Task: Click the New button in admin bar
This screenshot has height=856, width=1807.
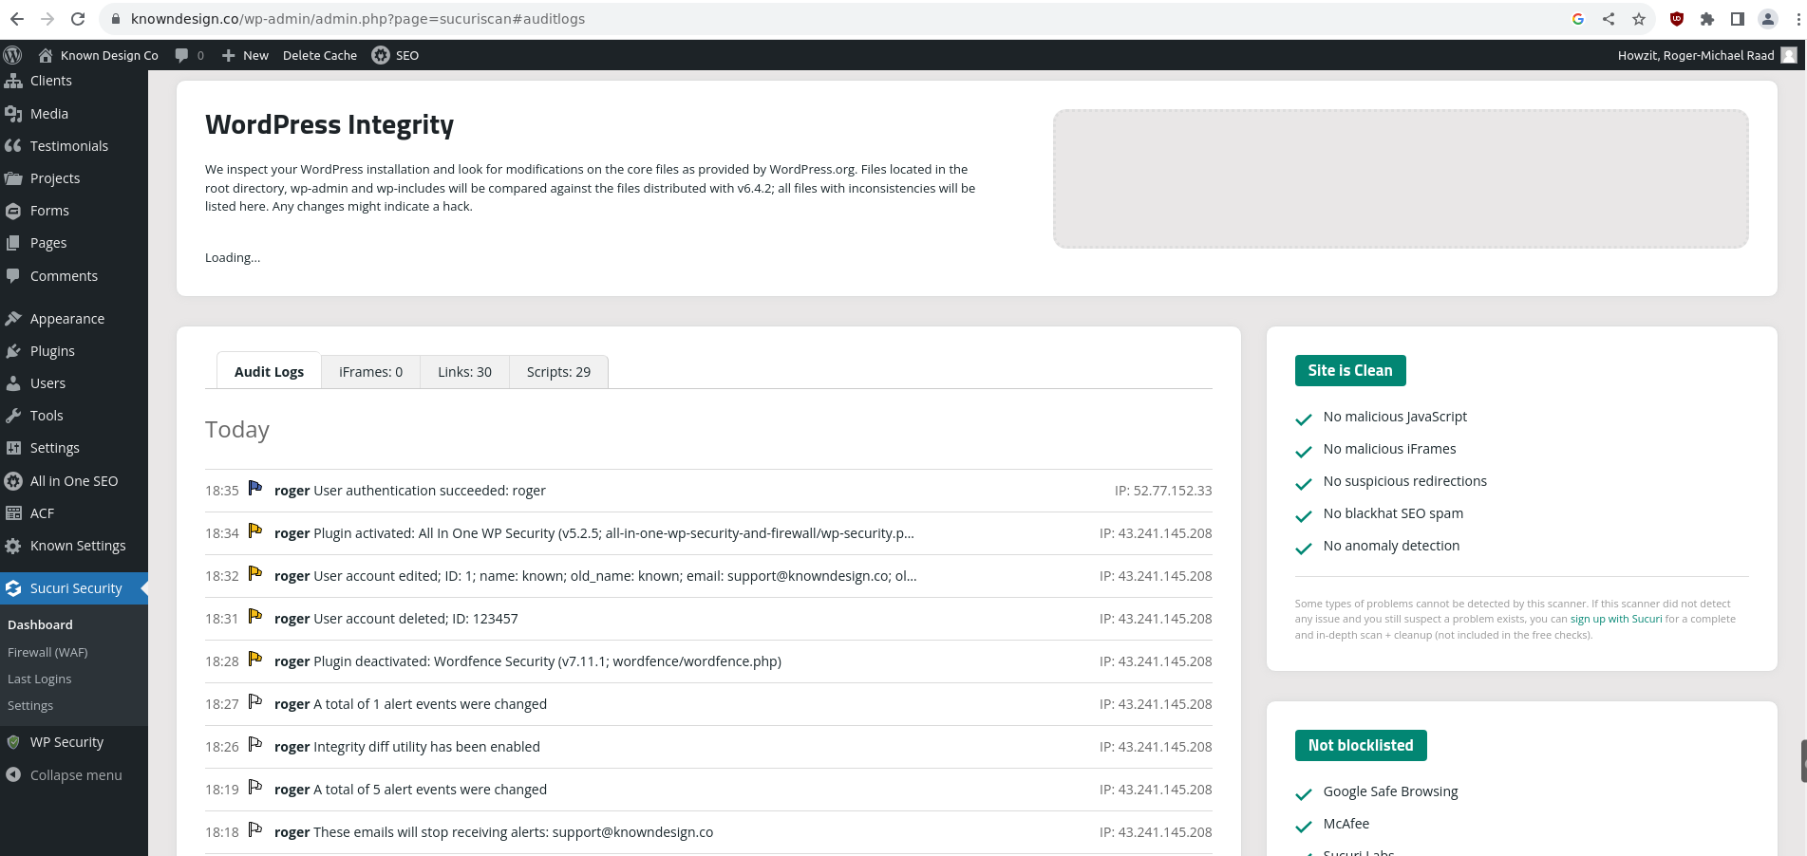Action: [245, 55]
